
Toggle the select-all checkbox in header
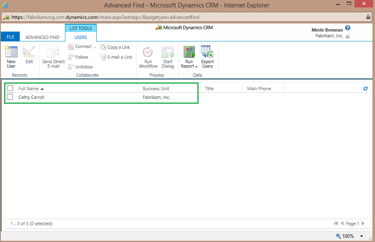point(10,88)
